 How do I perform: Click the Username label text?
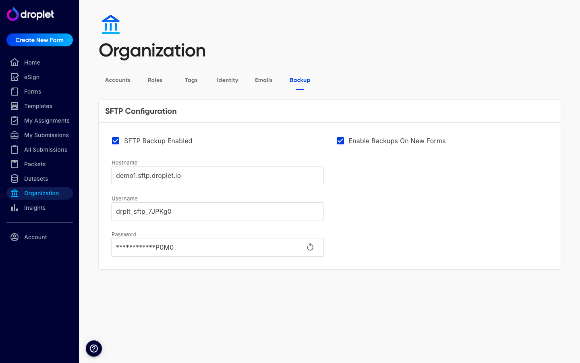coord(124,198)
